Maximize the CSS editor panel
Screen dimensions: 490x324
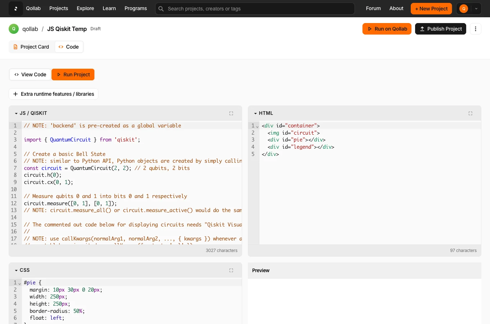point(231,270)
